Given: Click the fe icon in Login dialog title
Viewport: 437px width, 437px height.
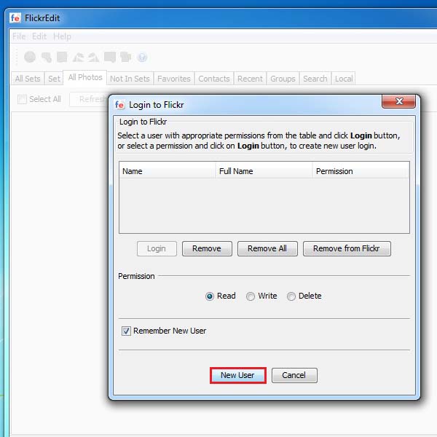Looking at the screenshot, I should click(119, 105).
